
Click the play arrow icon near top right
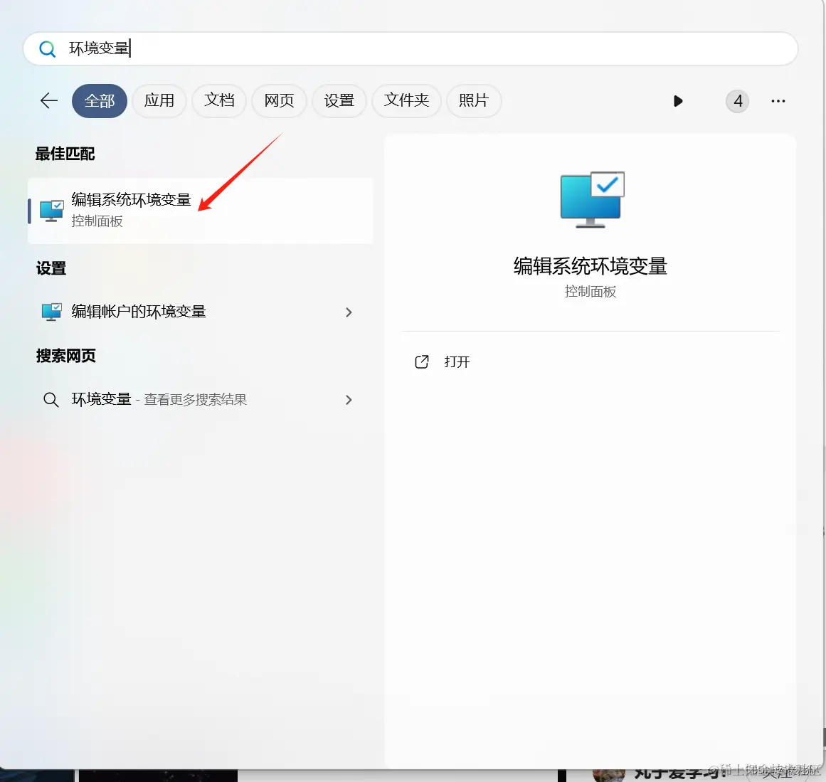677,101
